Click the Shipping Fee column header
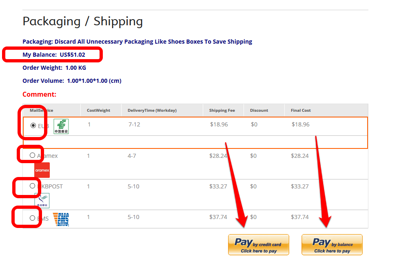 pyautogui.click(x=222, y=110)
